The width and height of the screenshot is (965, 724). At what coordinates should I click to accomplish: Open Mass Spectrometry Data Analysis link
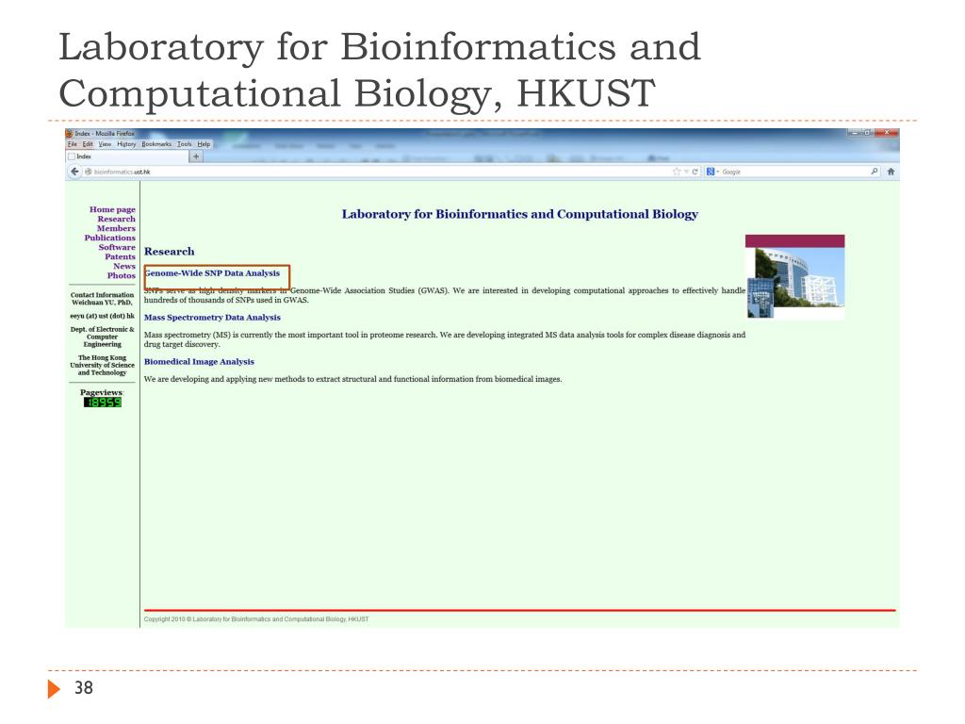(x=212, y=318)
